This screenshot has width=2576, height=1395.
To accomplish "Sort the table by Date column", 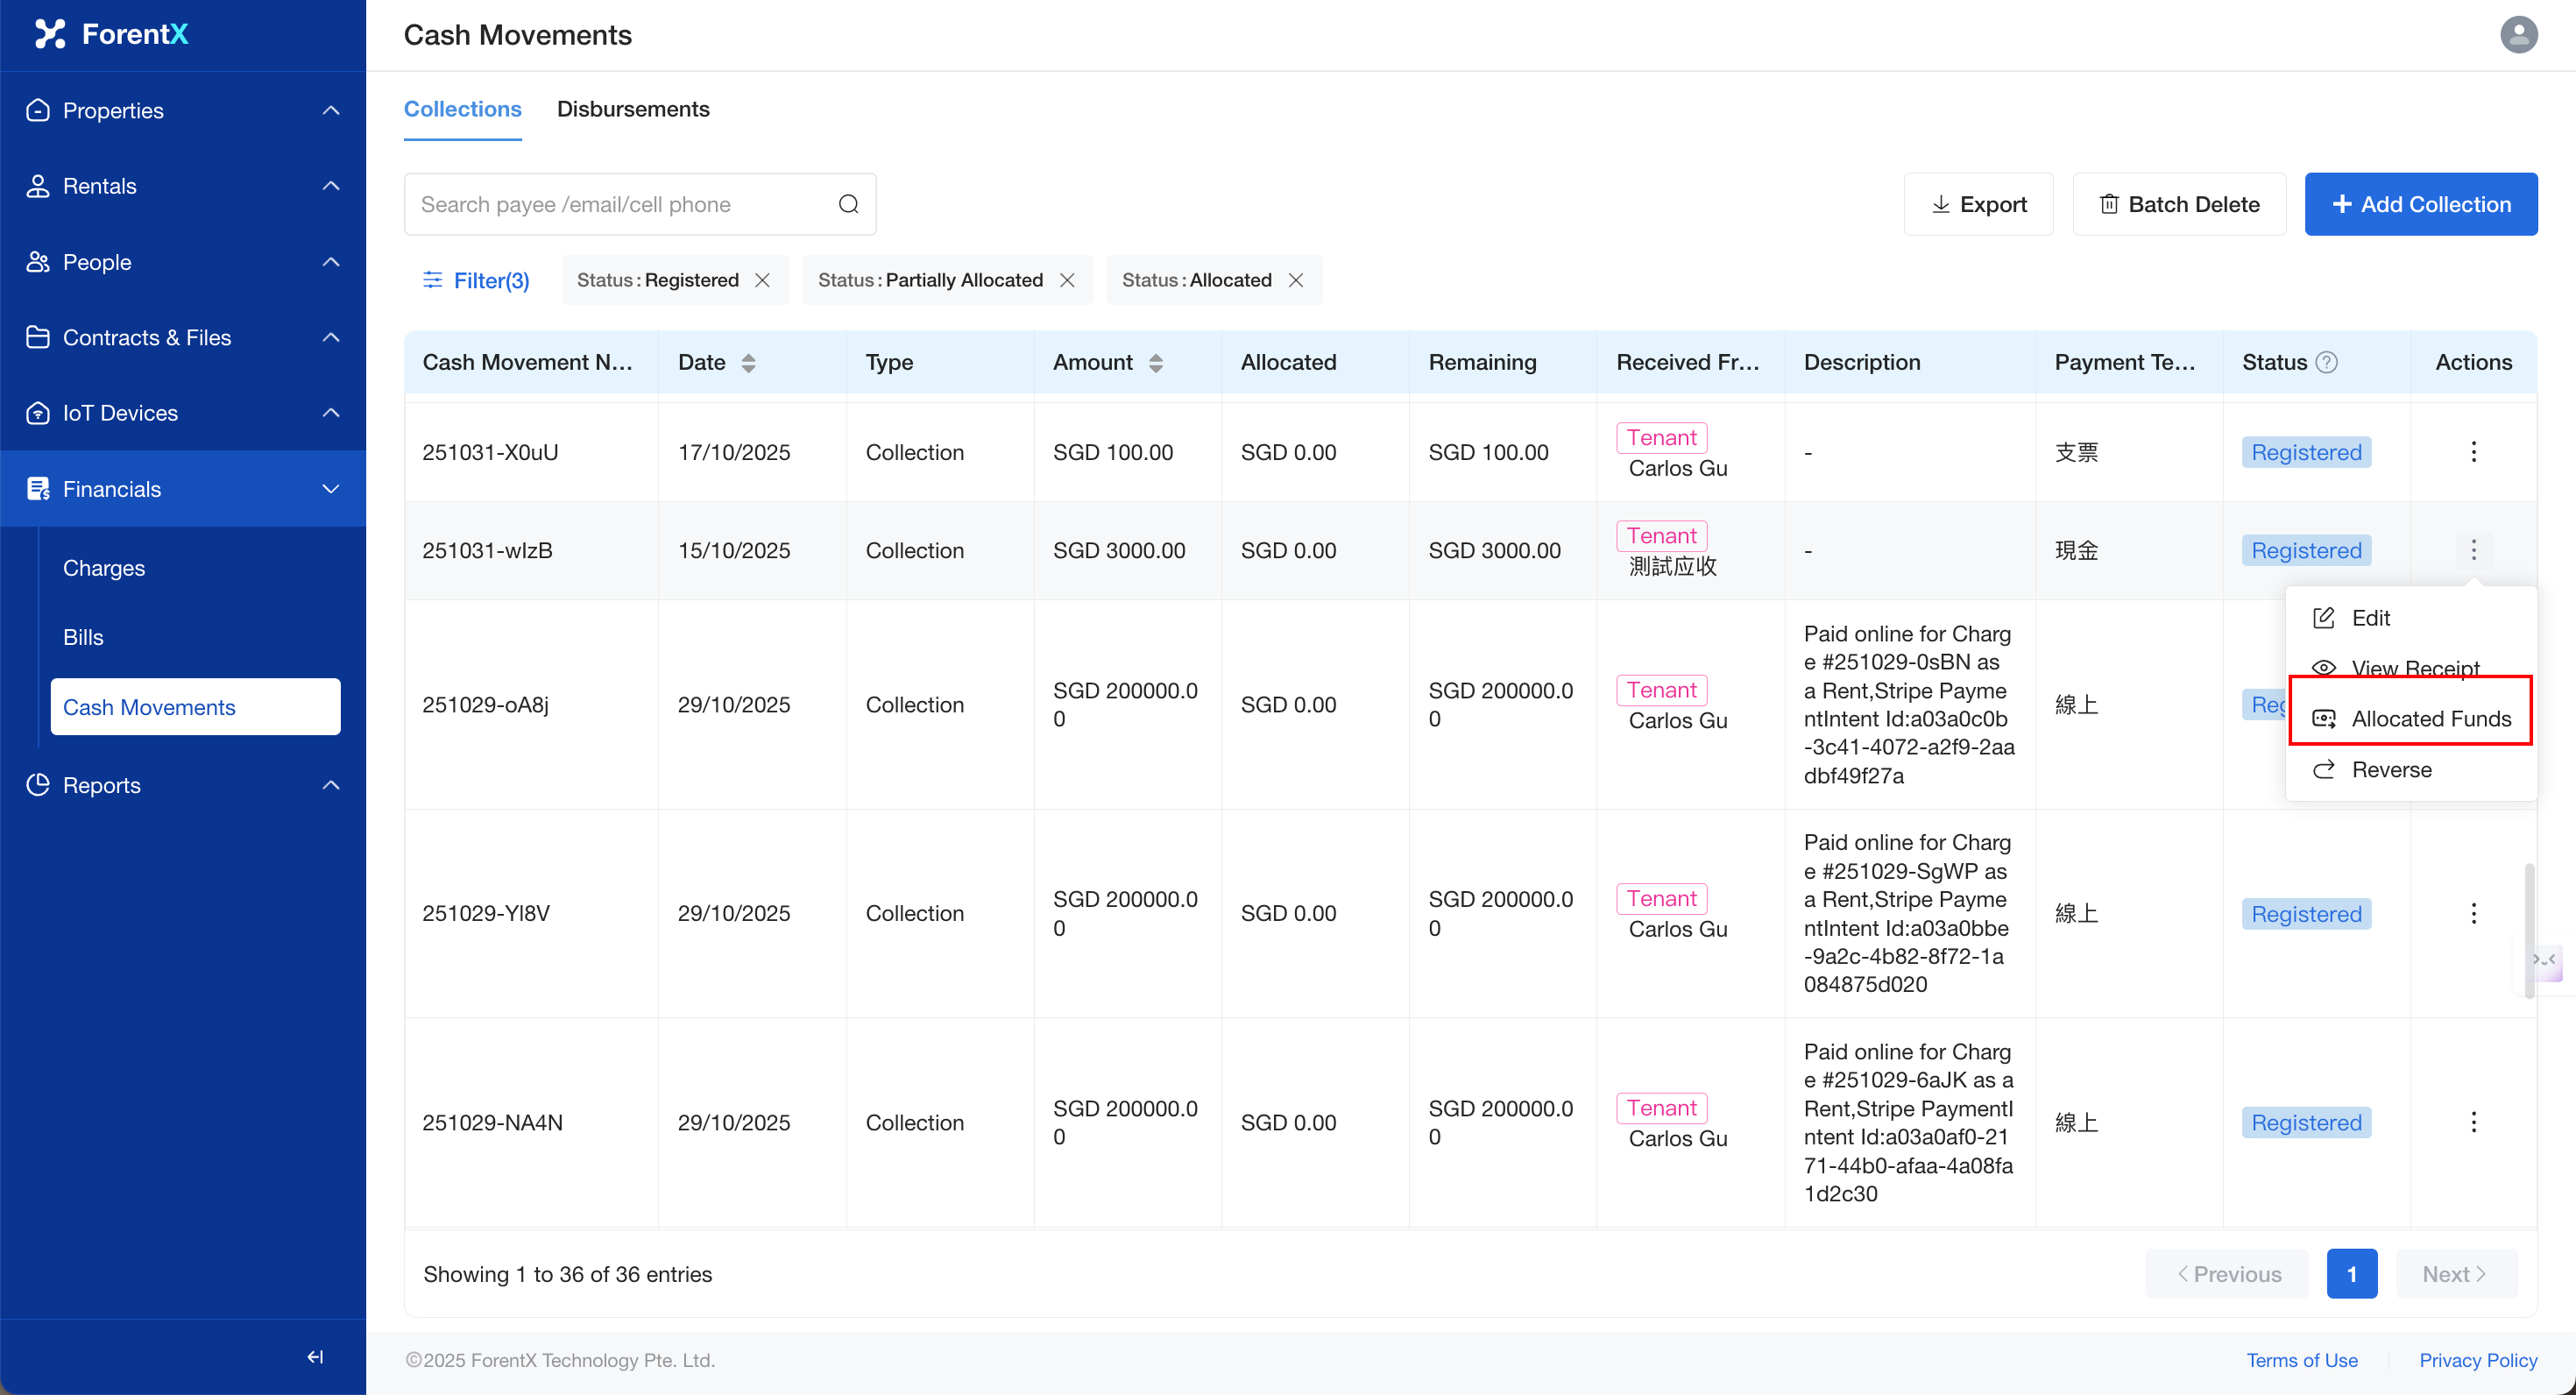I will [748, 362].
